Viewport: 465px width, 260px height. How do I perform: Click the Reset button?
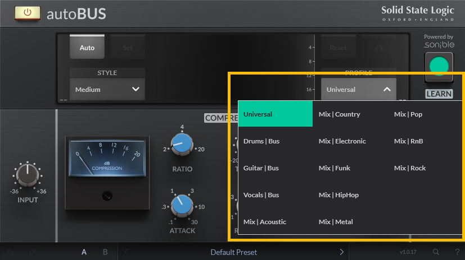(x=338, y=48)
